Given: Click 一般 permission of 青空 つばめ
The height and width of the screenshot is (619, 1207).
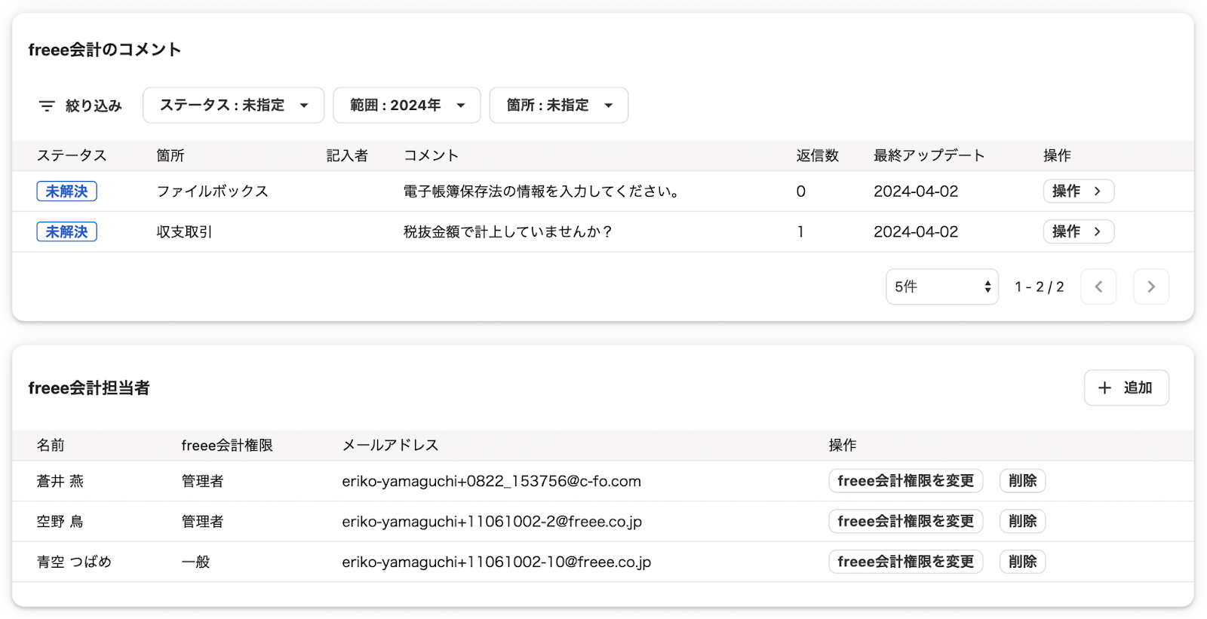Looking at the screenshot, I should click(195, 562).
